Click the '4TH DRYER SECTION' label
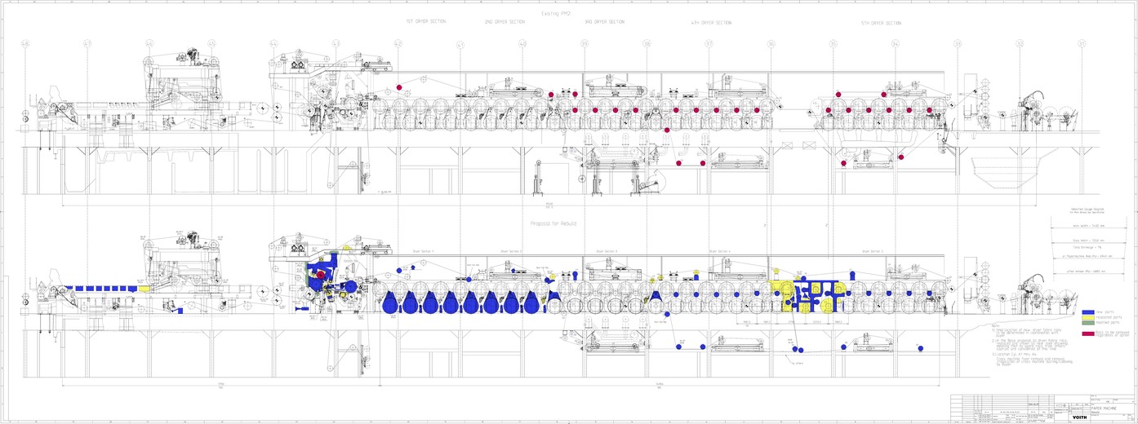This screenshot has height=424, width=1138. 711,23
